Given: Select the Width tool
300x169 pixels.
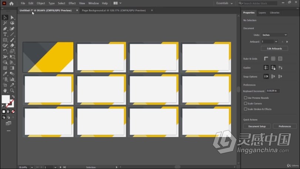Looking at the screenshot, I should (5, 57).
